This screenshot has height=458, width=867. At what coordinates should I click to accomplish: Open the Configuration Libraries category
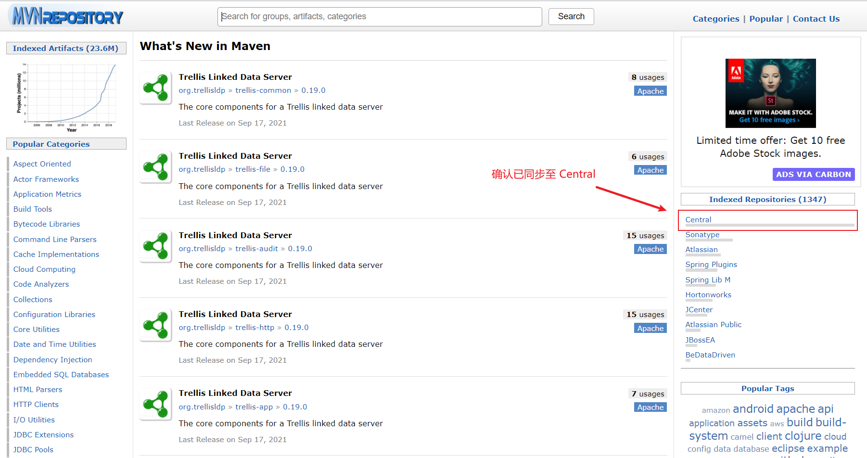point(54,315)
